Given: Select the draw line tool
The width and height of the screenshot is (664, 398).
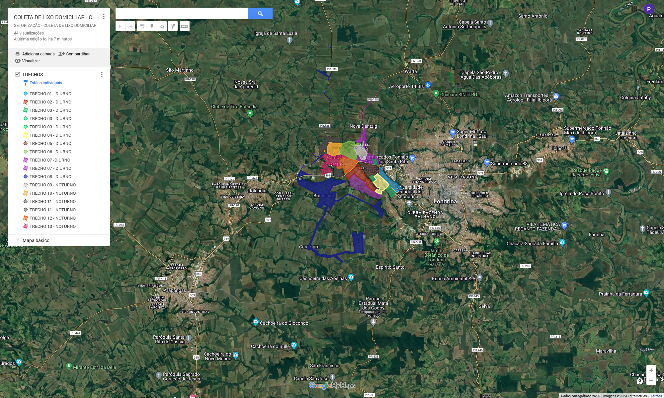Looking at the screenshot, I should pos(162,26).
